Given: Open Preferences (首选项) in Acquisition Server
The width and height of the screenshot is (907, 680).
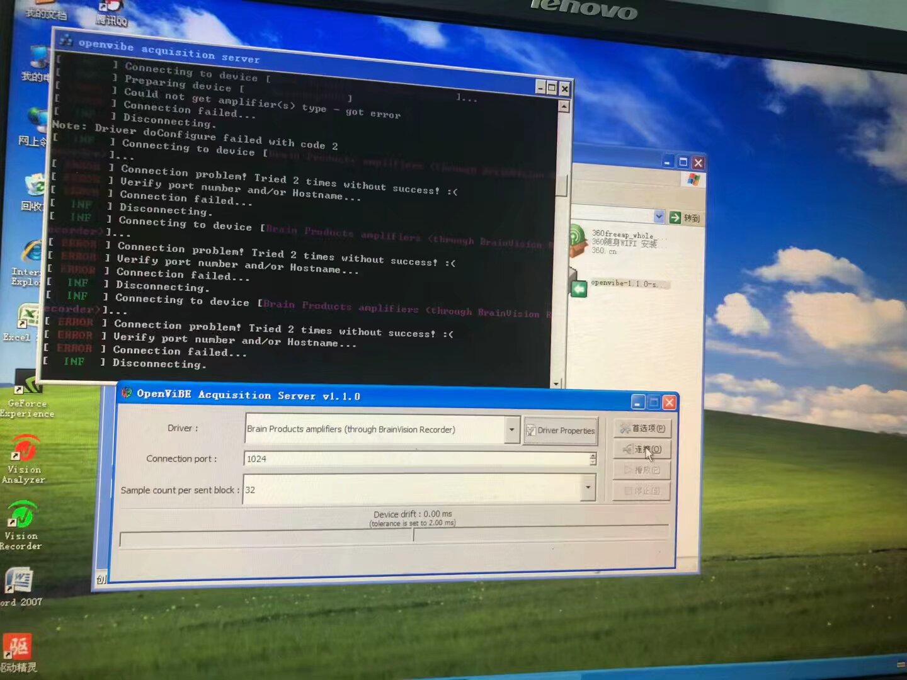Looking at the screenshot, I should click(x=642, y=428).
